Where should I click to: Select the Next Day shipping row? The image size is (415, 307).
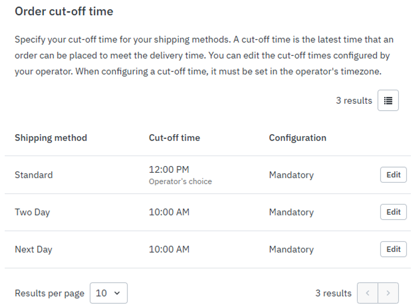tap(208, 250)
